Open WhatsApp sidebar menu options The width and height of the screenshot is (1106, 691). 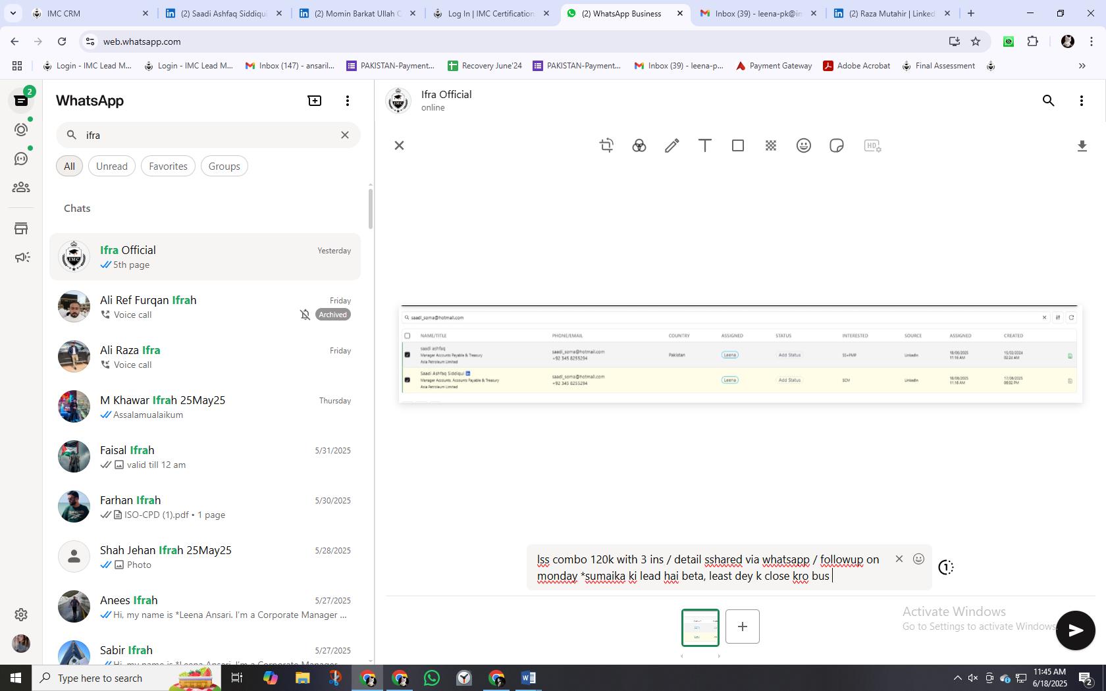tap(348, 101)
